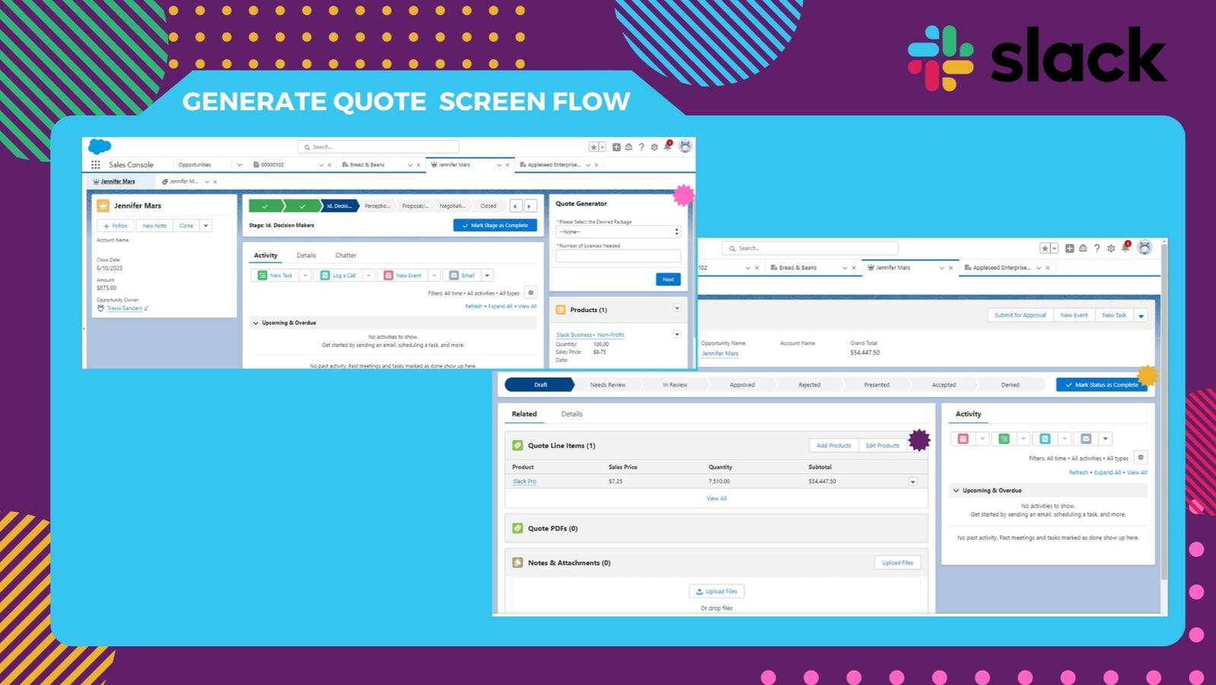Click the Salesforce cloud logo
Screen dimensions: 1216x685
tap(100, 146)
